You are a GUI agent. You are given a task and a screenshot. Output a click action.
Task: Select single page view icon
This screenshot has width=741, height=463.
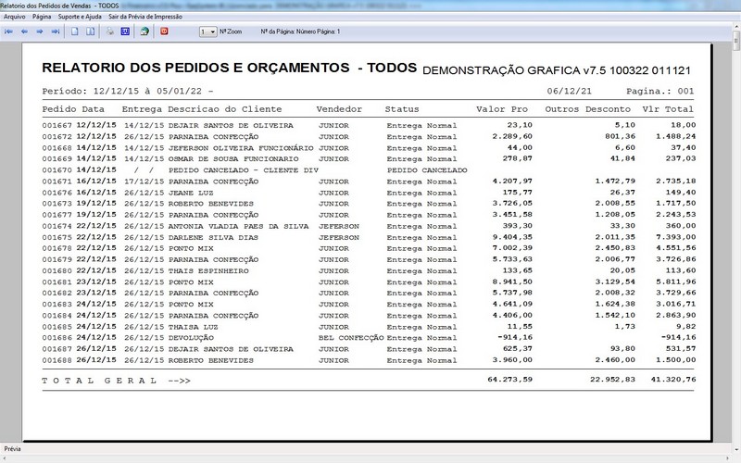(x=75, y=31)
